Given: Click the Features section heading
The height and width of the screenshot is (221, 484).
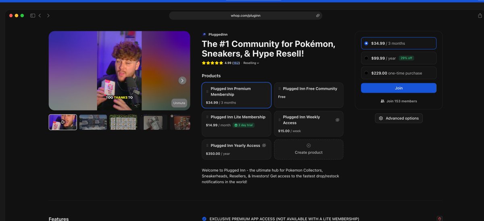Looking at the screenshot, I should tap(58, 219).
